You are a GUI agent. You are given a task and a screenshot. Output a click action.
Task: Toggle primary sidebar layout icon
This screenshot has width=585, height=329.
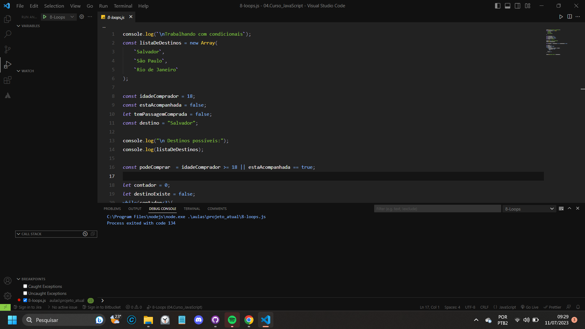pyautogui.click(x=498, y=6)
